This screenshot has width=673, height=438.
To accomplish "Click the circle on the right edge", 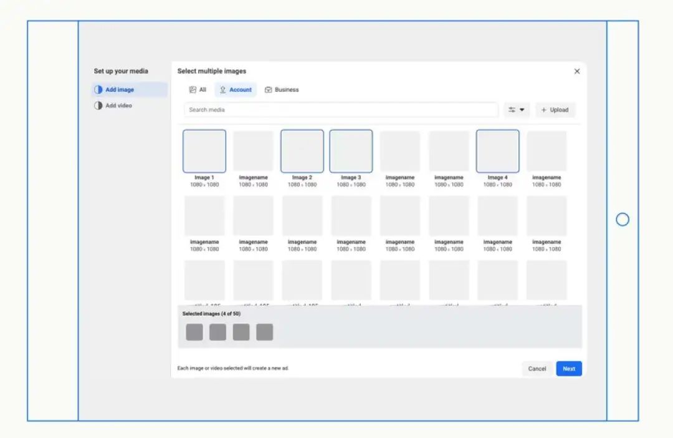I will tap(623, 220).
